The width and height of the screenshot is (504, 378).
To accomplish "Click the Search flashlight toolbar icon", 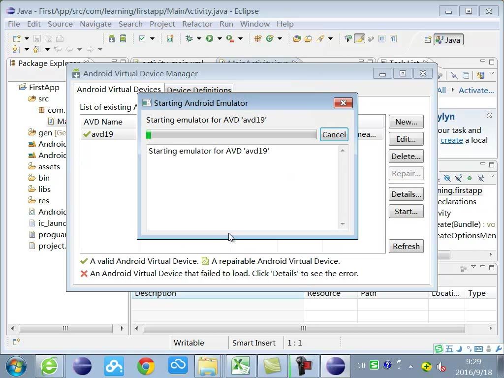I will [x=320, y=39].
